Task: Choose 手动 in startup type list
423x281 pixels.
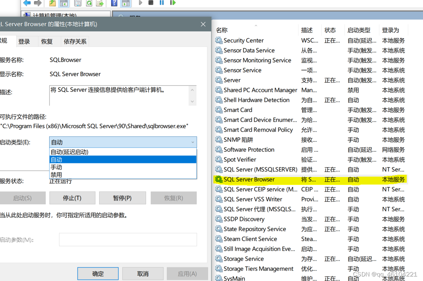Action: [x=123, y=167]
